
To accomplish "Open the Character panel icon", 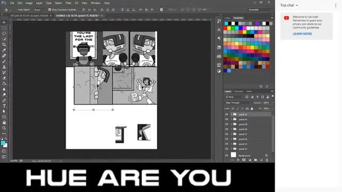I will [219, 30].
